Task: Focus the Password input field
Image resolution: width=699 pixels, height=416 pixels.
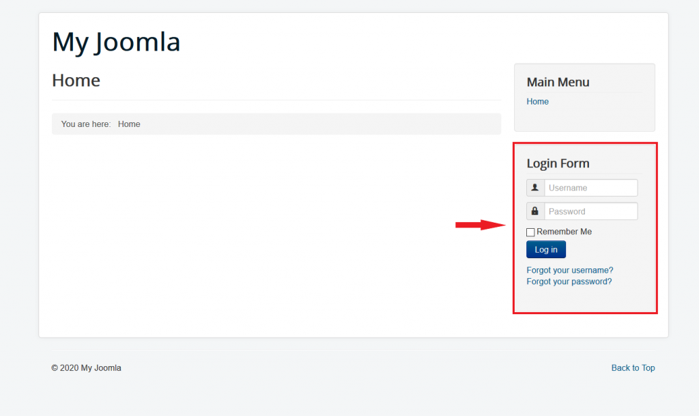Action: (590, 211)
